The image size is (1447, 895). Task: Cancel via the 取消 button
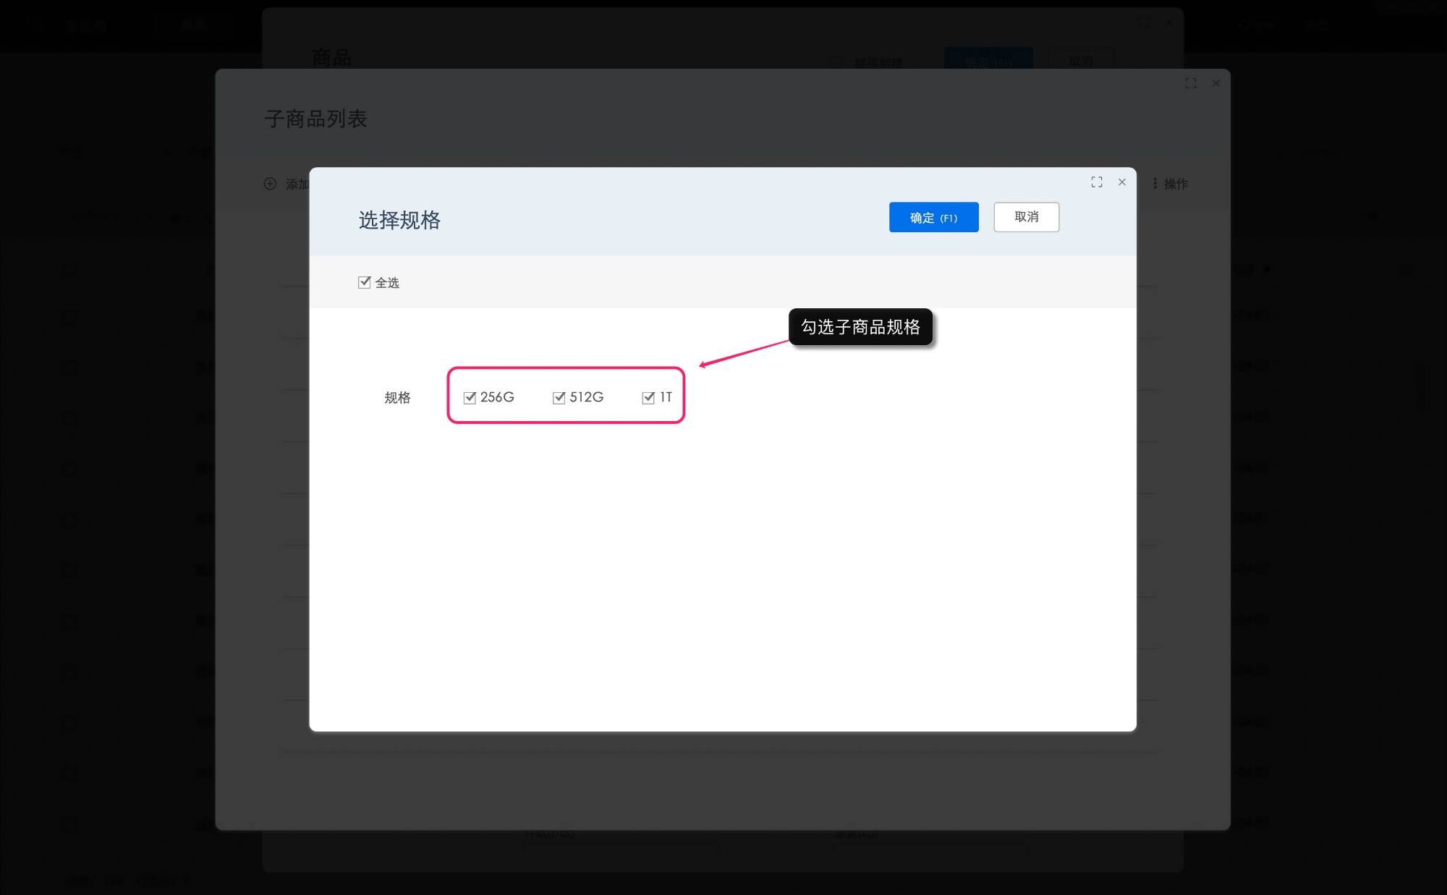(1027, 217)
